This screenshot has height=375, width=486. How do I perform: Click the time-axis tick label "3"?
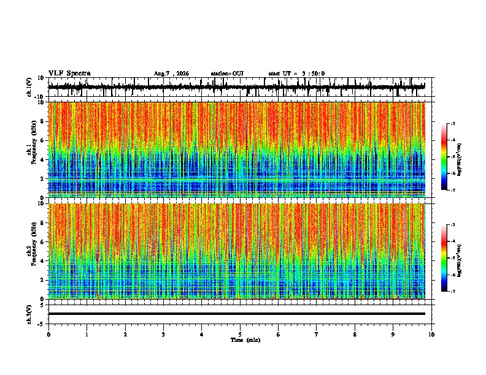click(163, 334)
